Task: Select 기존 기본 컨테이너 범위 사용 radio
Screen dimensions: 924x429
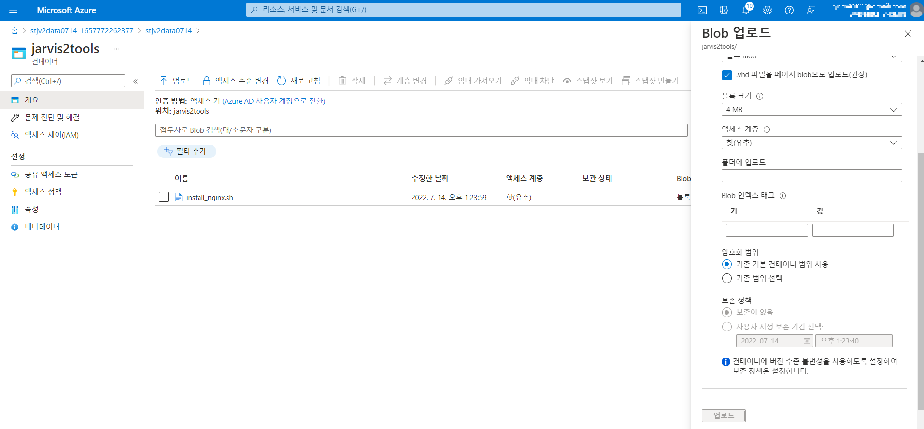Action: click(727, 264)
